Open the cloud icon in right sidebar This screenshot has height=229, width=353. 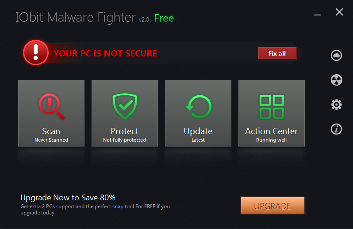[x=336, y=55]
